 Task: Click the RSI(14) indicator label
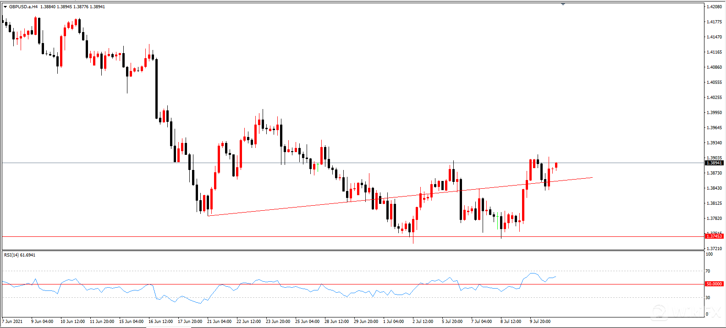coord(19,255)
